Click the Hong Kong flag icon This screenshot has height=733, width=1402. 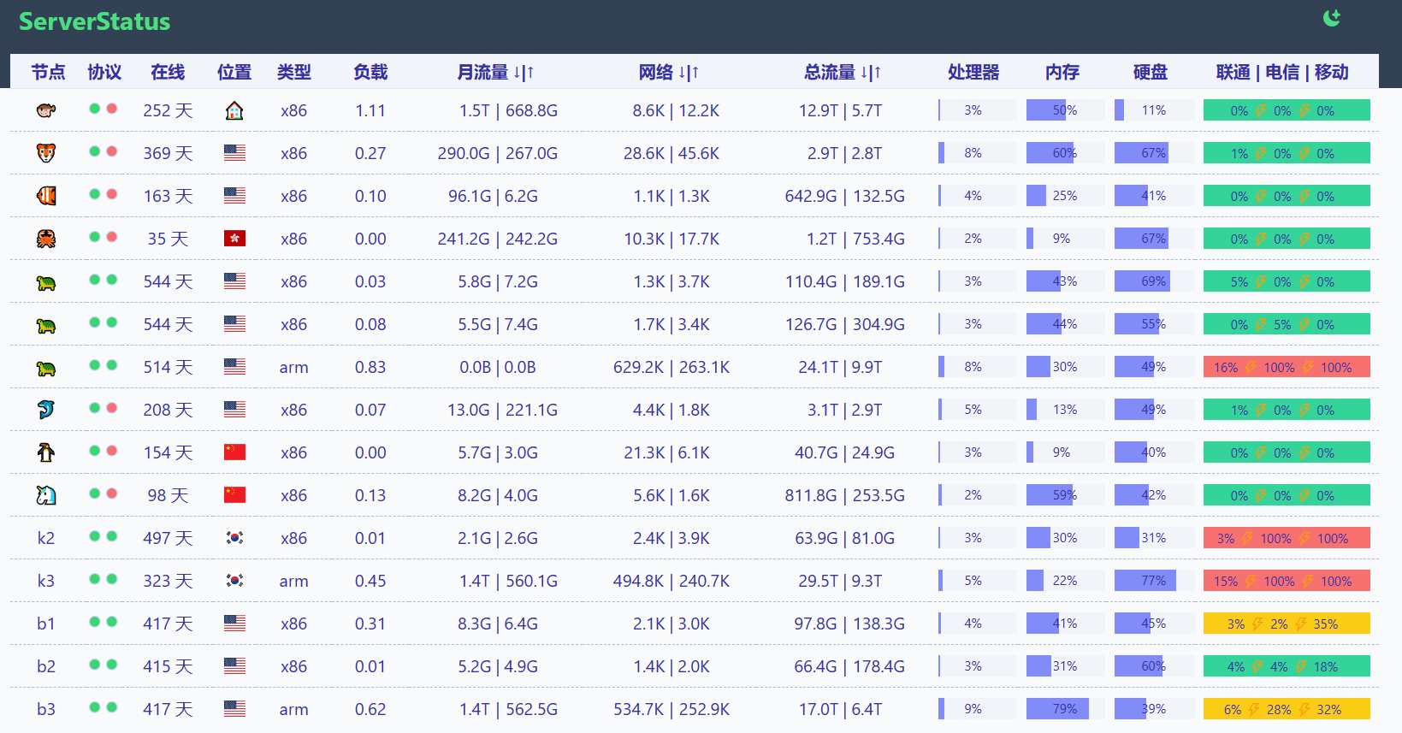[x=234, y=239]
